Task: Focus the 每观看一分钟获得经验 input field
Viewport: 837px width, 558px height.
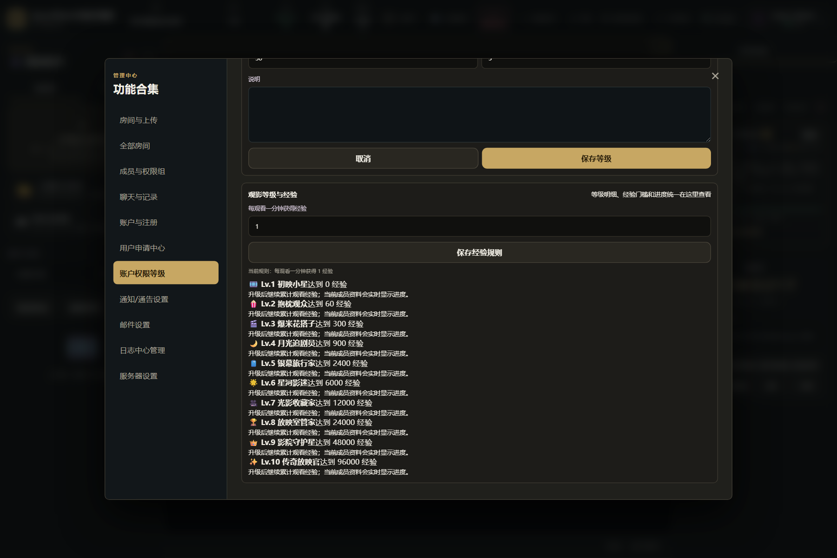Action: (x=479, y=226)
